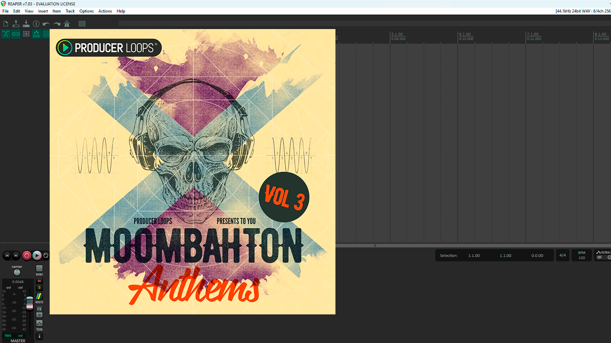Toggle Auto-crossfade toolbar button
611x343 pixels.
tap(6, 34)
